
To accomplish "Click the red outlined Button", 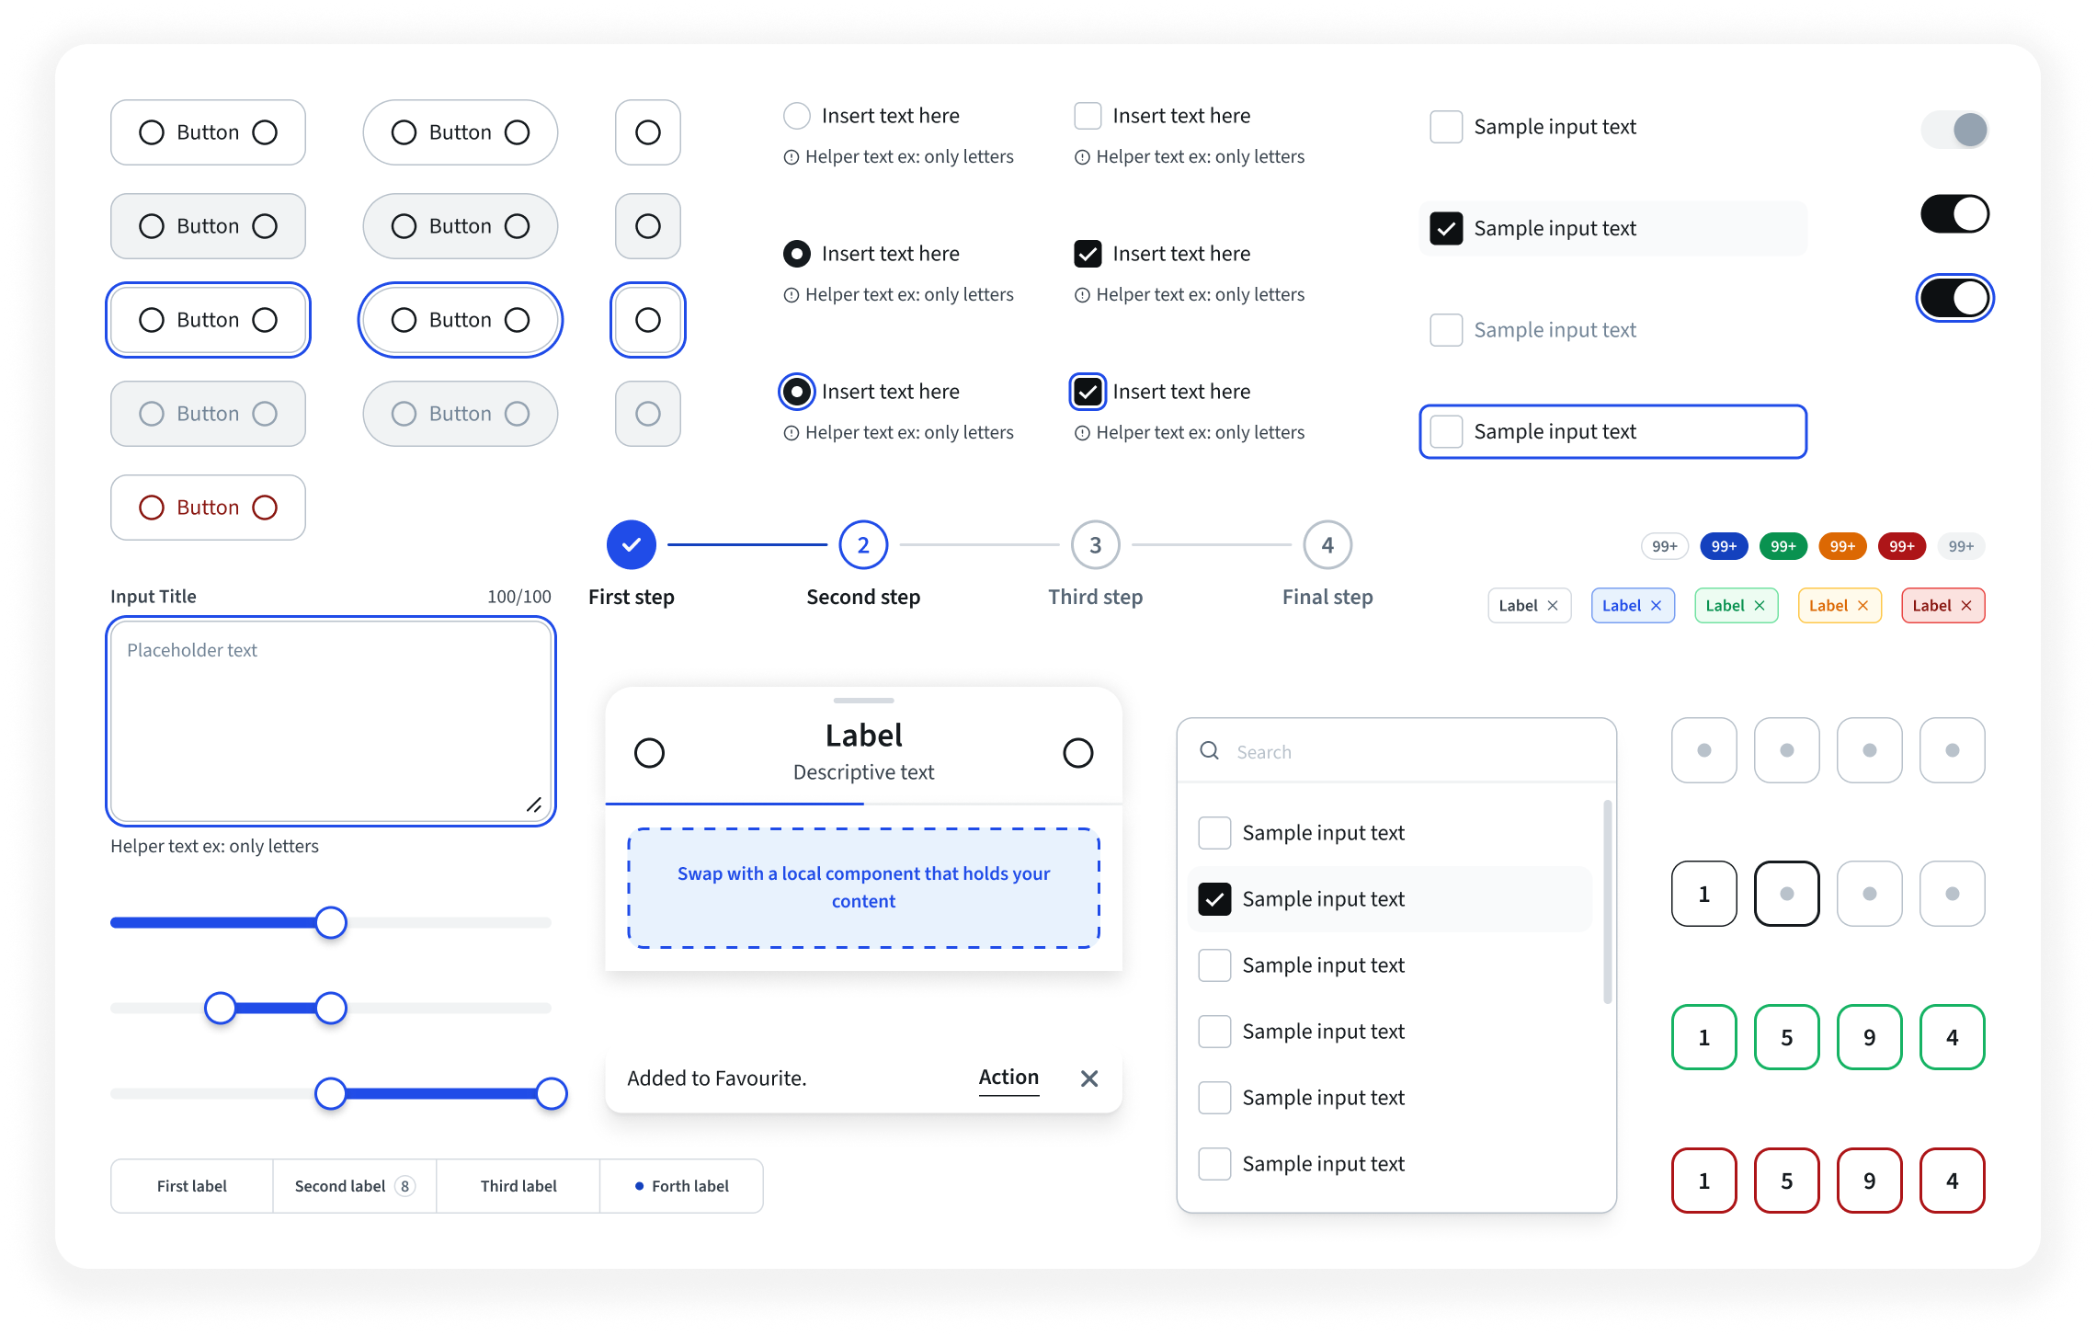I will pyautogui.click(x=208, y=508).
